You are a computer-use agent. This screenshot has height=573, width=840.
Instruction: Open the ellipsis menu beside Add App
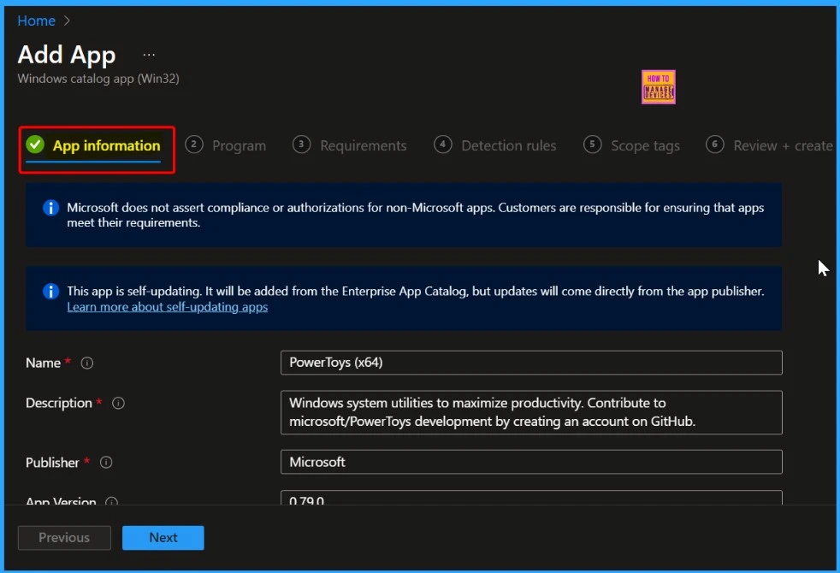pyautogui.click(x=149, y=55)
